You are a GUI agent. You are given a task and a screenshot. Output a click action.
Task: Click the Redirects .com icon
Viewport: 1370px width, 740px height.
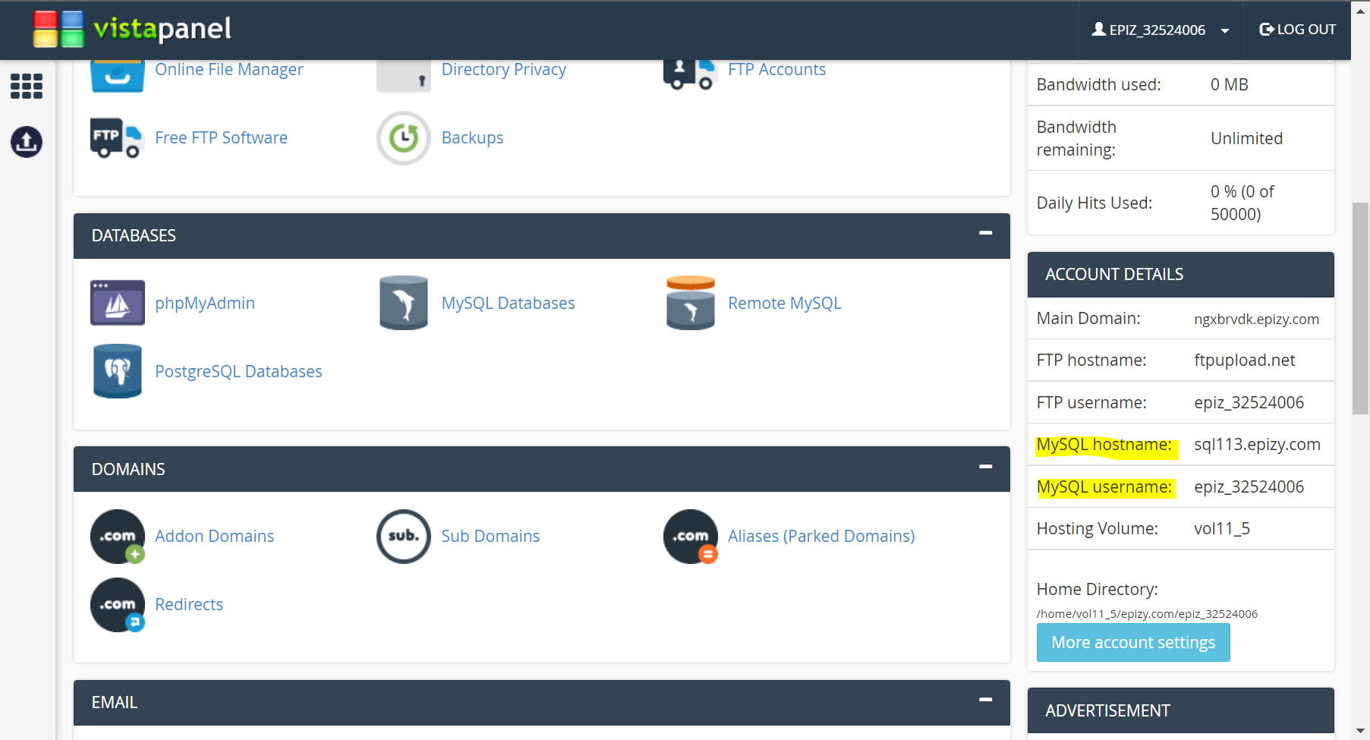click(x=118, y=605)
